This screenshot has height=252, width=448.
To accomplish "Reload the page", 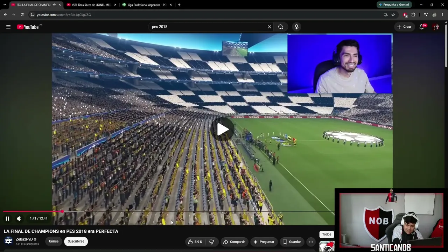I will click(22, 15).
